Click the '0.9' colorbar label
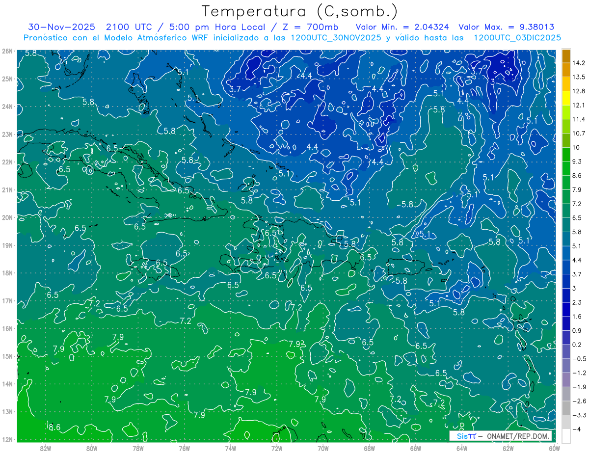 pos(577,330)
